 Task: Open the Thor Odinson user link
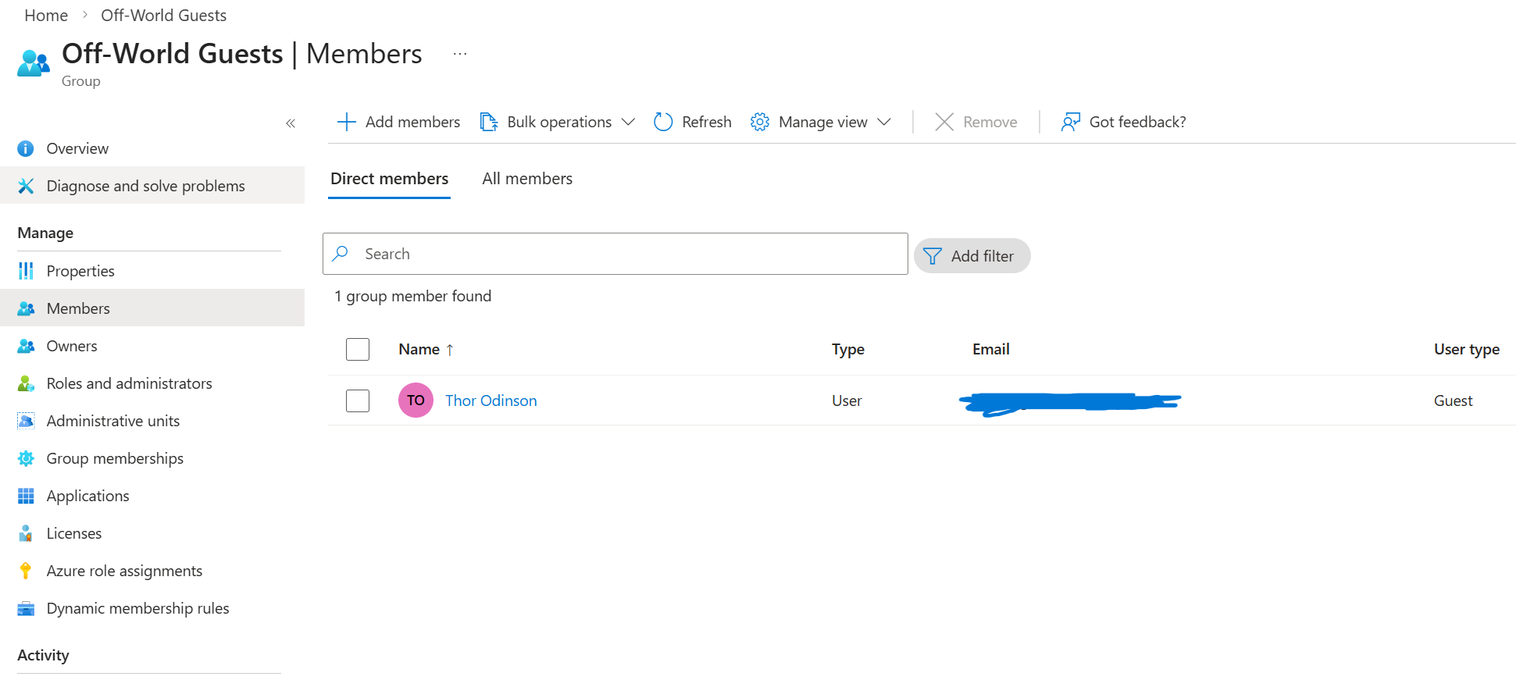pyautogui.click(x=491, y=401)
